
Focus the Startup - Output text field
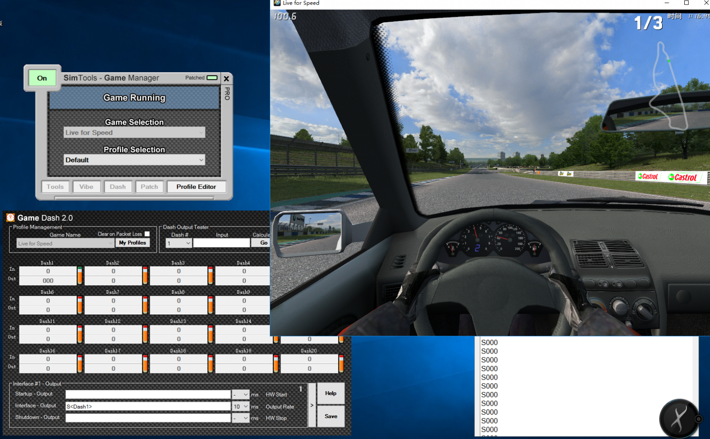click(x=148, y=394)
